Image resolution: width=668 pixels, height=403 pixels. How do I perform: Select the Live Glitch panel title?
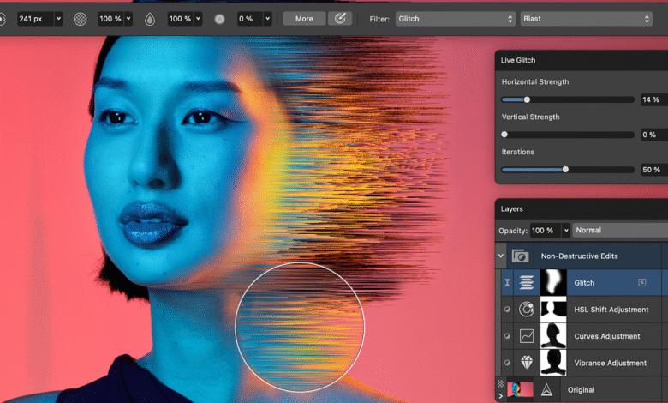[518, 60]
